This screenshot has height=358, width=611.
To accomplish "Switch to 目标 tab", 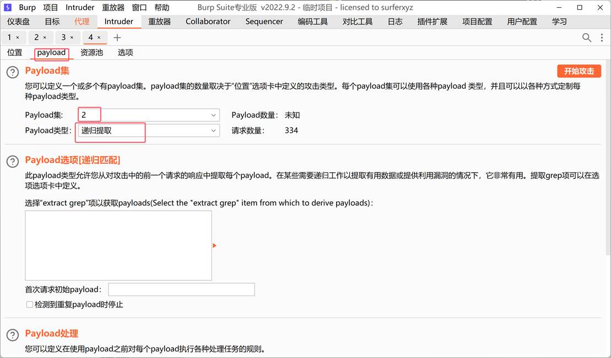I will tap(52, 22).
